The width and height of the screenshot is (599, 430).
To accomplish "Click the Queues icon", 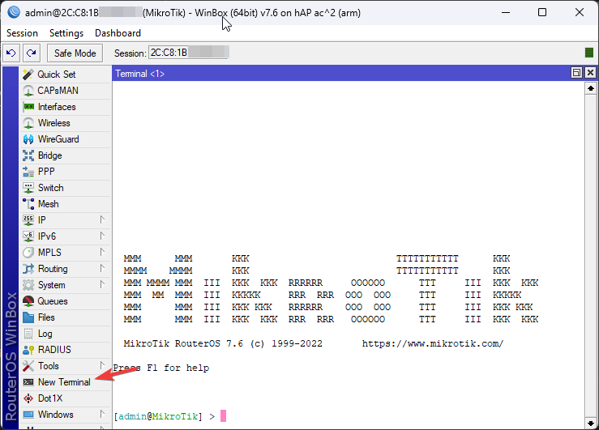I will [x=28, y=301].
